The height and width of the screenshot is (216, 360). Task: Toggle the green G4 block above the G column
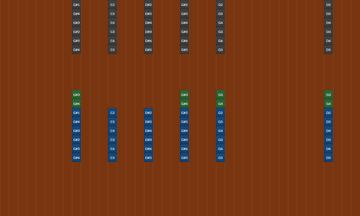pos(220,104)
